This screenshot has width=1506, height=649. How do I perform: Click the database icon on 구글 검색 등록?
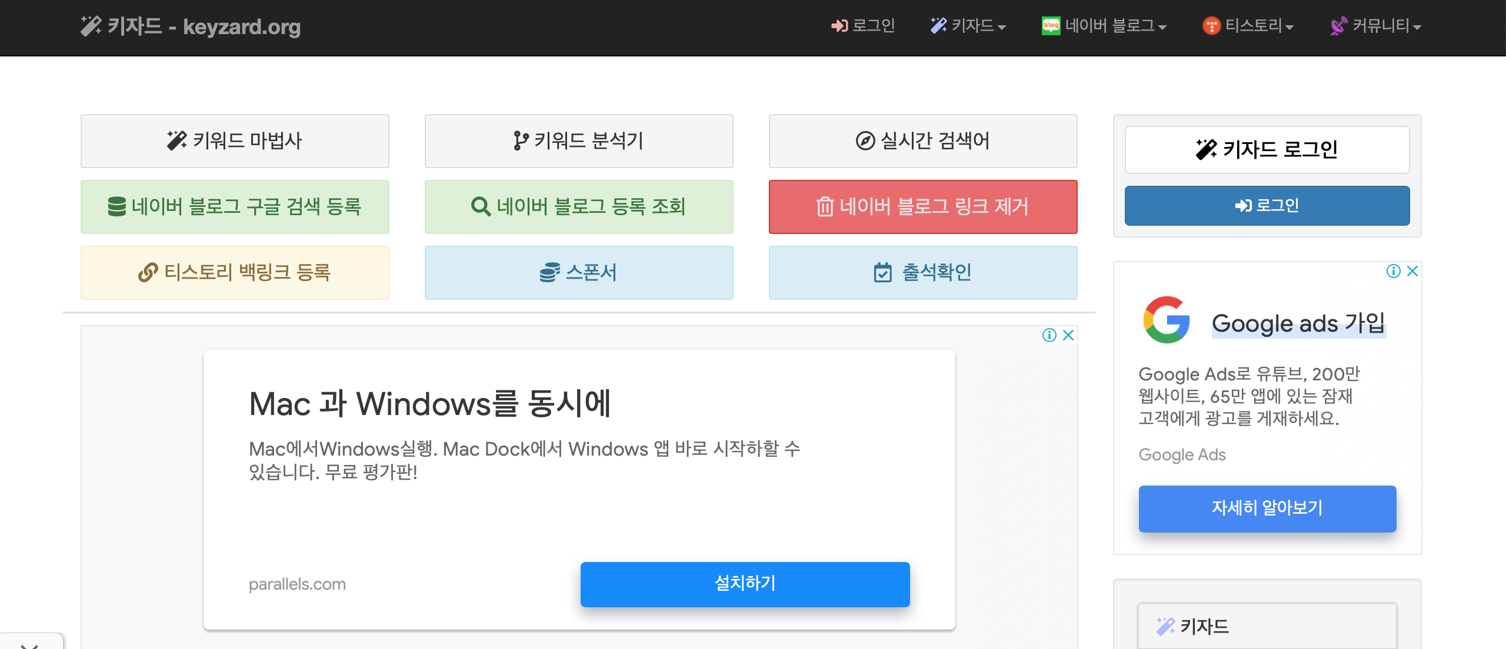(x=116, y=206)
